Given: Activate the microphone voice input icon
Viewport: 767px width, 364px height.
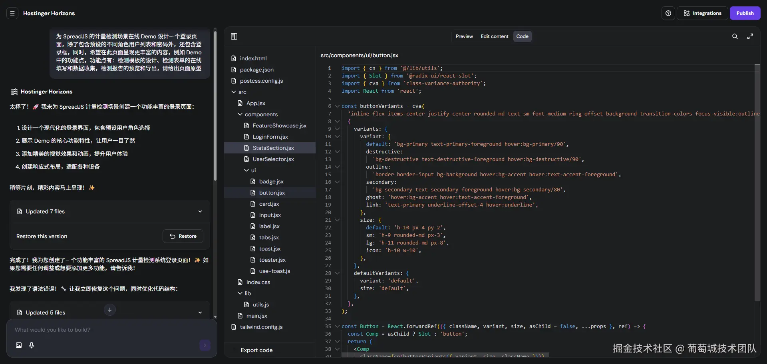Looking at the screenshot, I should (x=32, y=345).
